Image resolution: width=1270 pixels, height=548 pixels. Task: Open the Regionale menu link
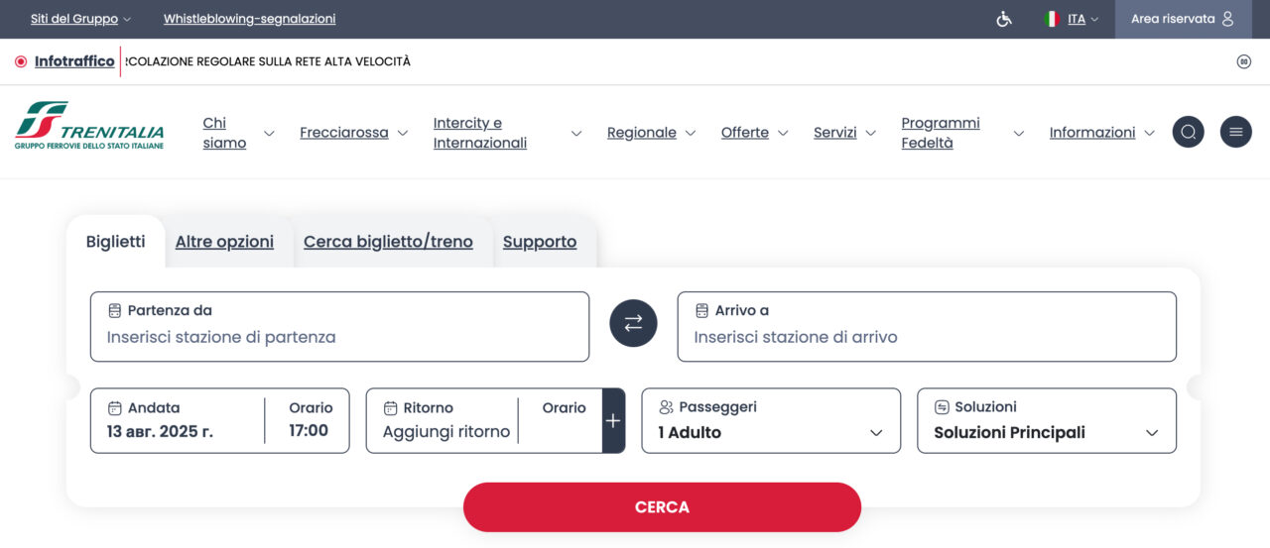pyautogui.click(x=642, y=133)
